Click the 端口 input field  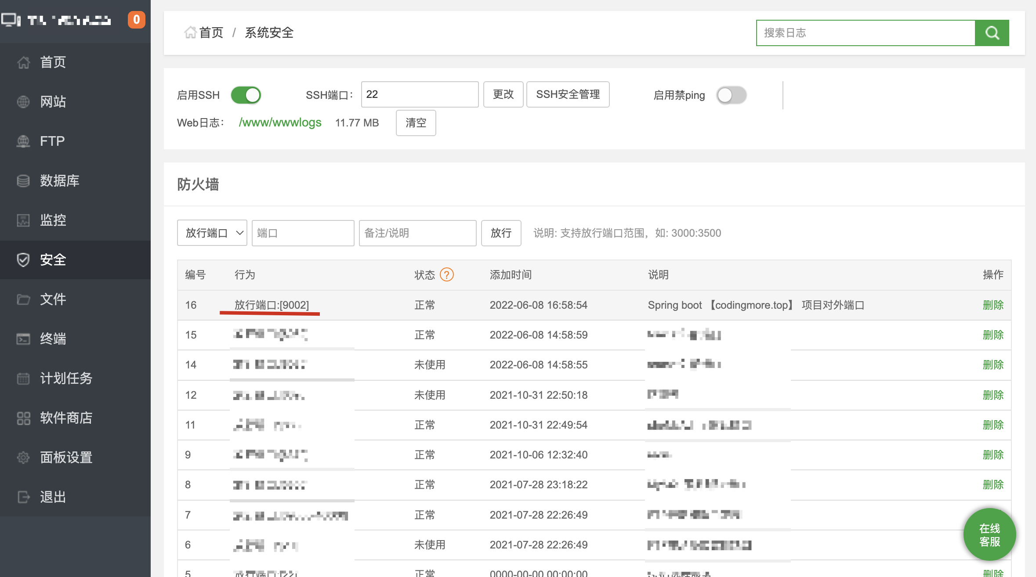tap(303, 233)
